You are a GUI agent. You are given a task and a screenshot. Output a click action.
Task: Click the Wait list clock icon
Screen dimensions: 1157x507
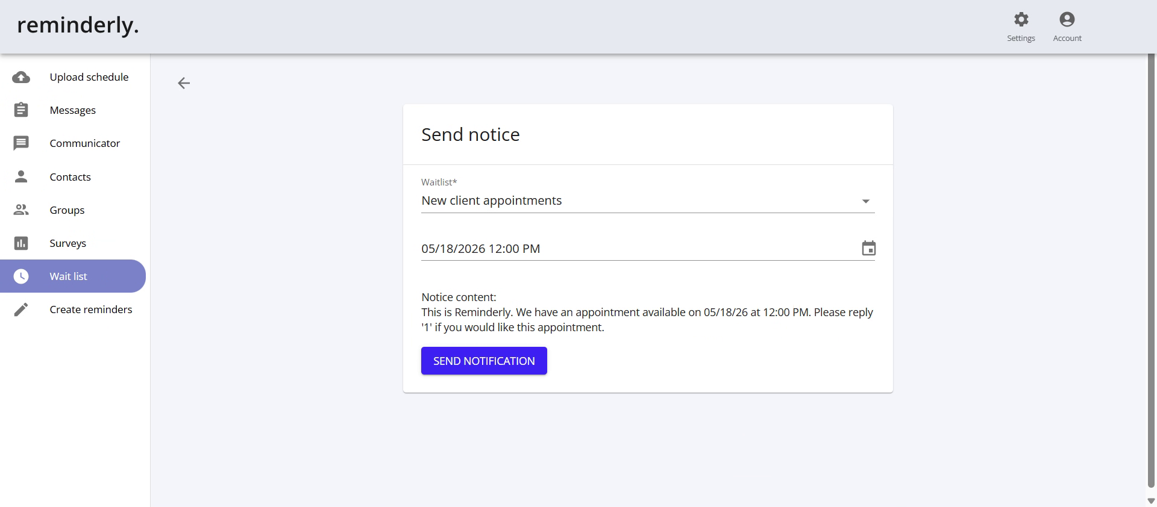(x=21, y=276)
